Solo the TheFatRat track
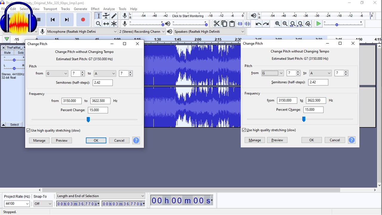The image size is (382, 215). 21,53
